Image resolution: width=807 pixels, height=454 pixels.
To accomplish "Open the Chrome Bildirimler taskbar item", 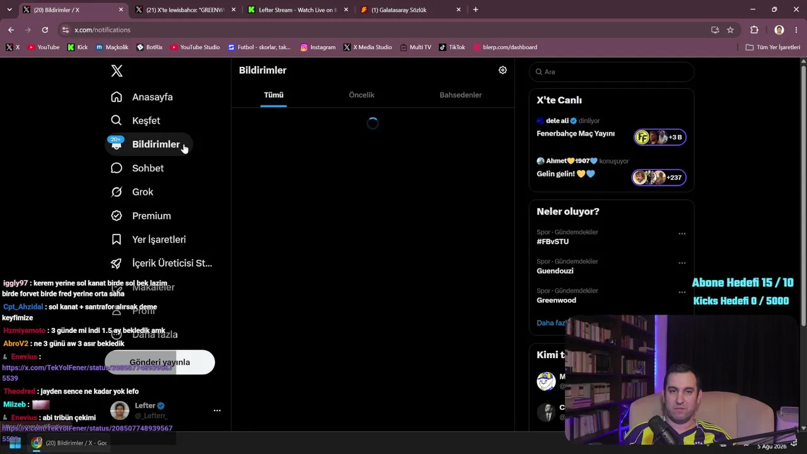I will click(70, 443).
